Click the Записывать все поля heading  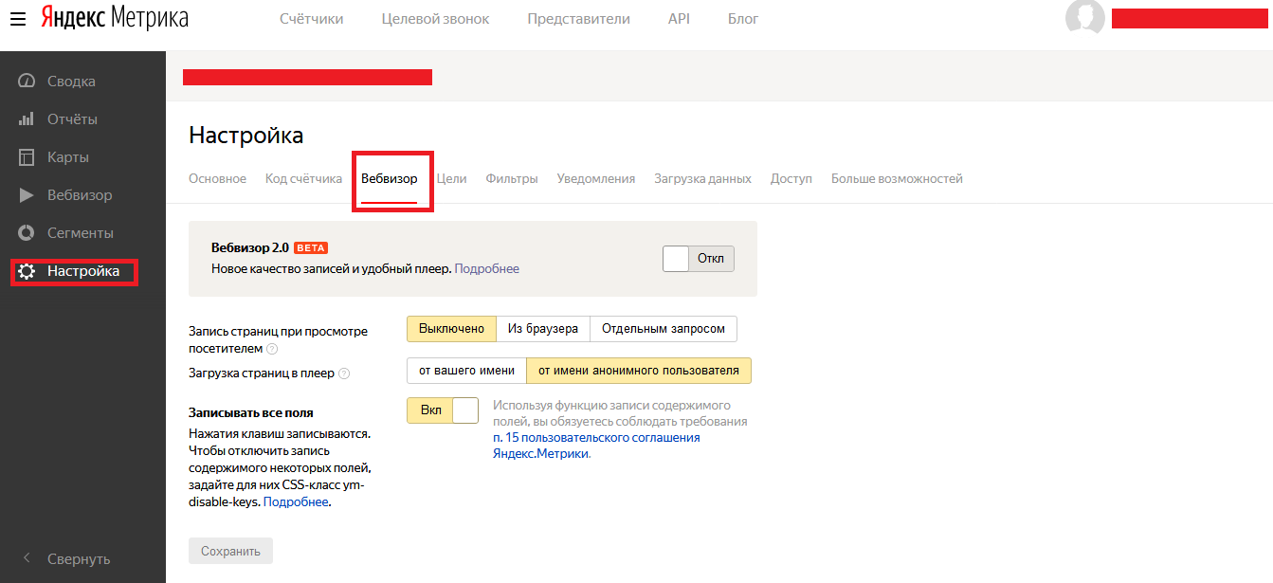[251, 412]
